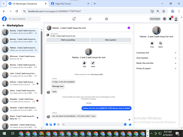Open Task View on the taskbar
Image resolution: width=183 pixels, height=137 pixels.
13,134
